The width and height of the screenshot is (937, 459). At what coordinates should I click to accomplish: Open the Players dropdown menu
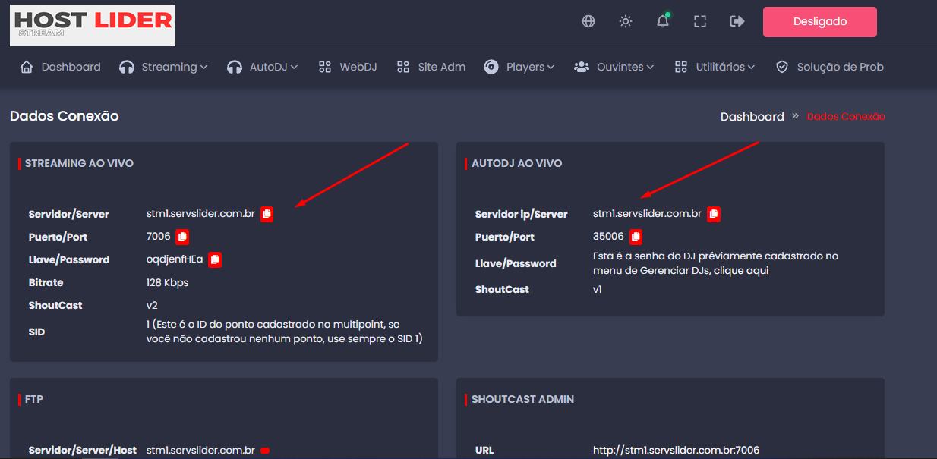point(519,67)
